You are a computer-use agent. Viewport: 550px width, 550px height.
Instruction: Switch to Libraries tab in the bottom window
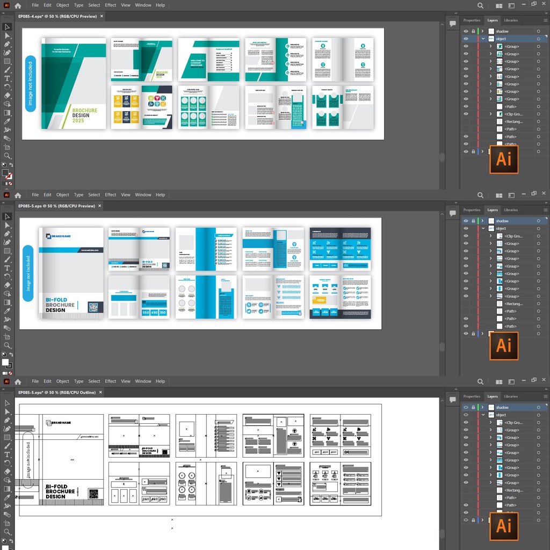(x=511, y=396)
